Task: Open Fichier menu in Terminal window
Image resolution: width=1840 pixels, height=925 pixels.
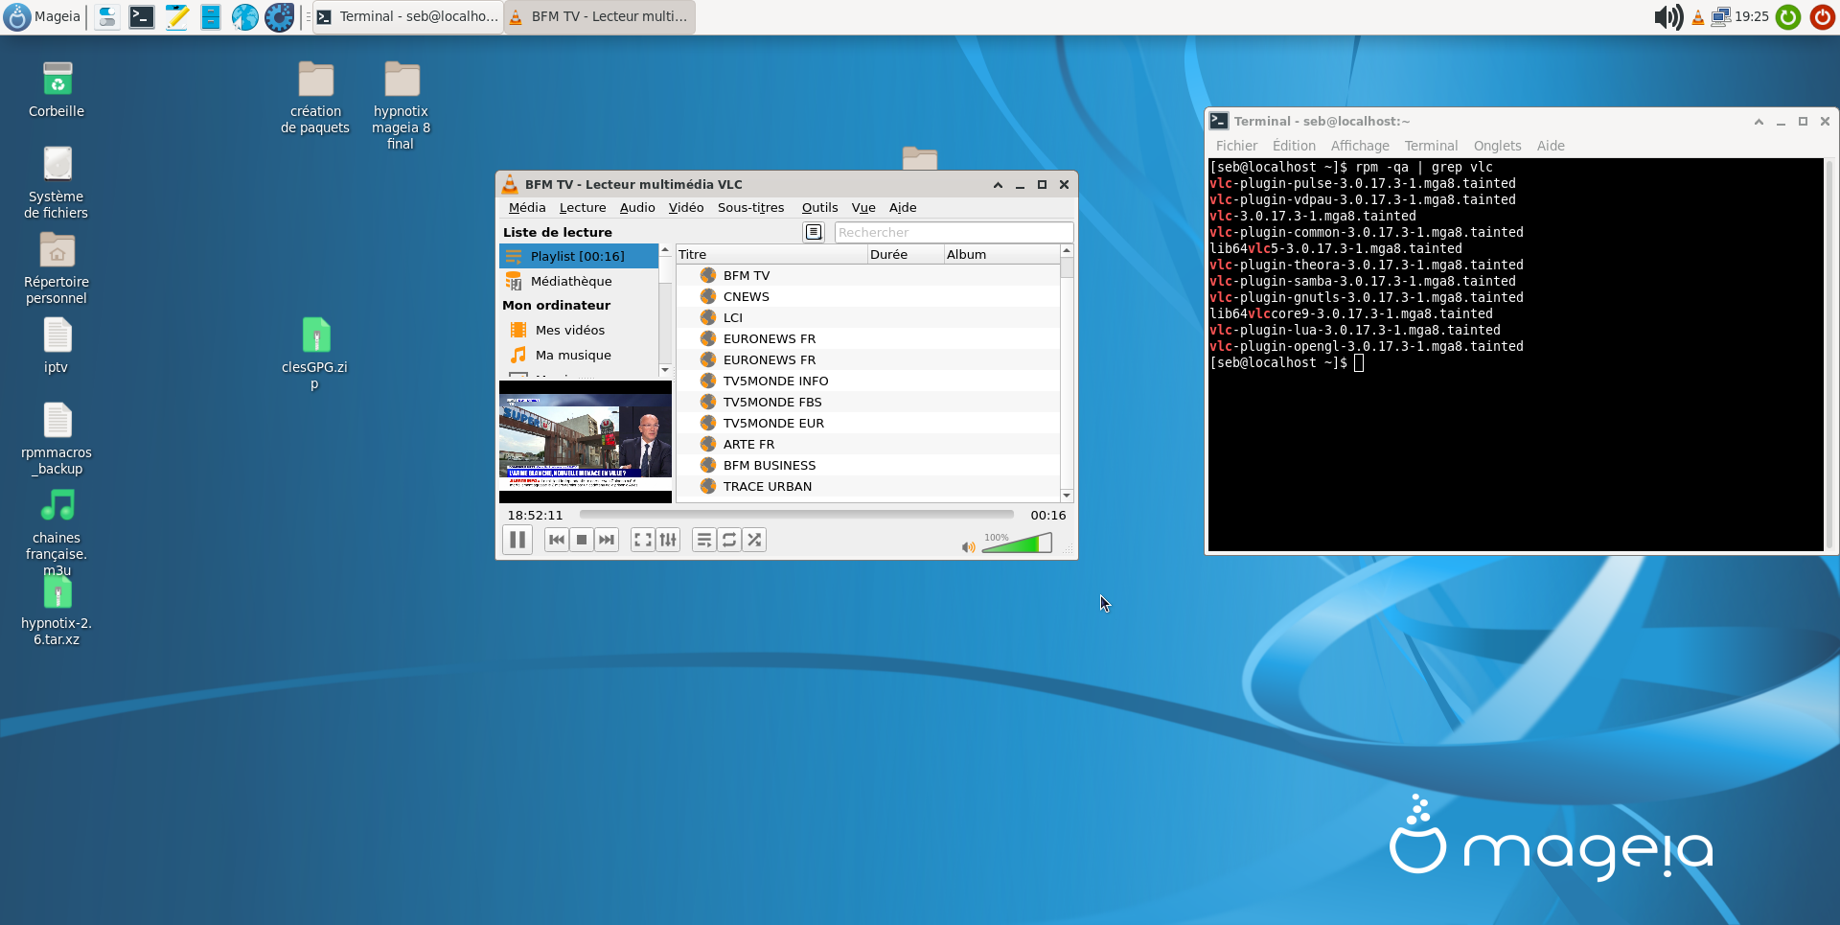Action: click(x=1236, y=146)
